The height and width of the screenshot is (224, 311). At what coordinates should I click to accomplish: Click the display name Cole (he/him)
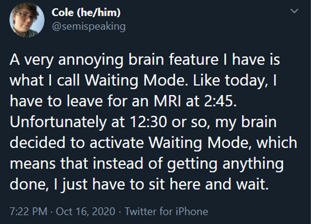pyautogui.click(x=86, y=12)
